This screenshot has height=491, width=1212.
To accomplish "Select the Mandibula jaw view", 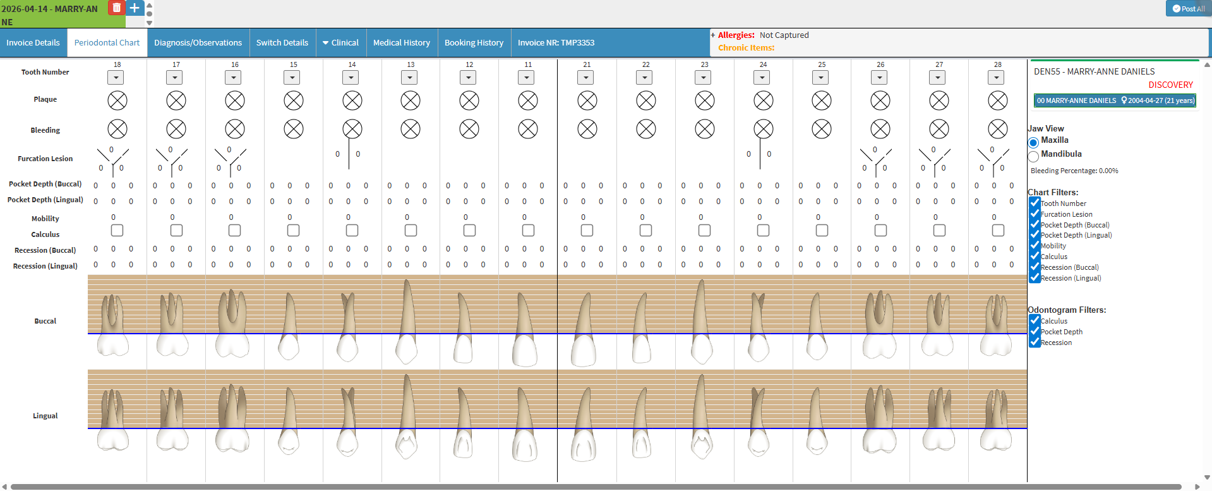I will point(1033,155).
